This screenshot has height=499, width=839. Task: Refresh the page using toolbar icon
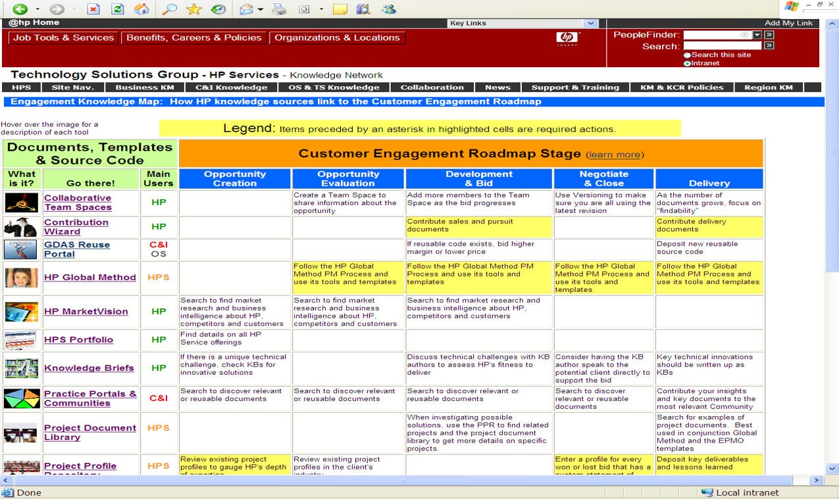click(117, 9)
